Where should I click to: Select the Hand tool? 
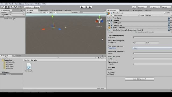pos(3,7)
